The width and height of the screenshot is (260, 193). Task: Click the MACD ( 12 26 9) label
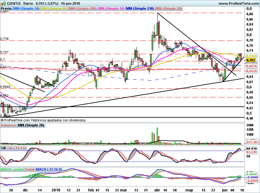49,169
